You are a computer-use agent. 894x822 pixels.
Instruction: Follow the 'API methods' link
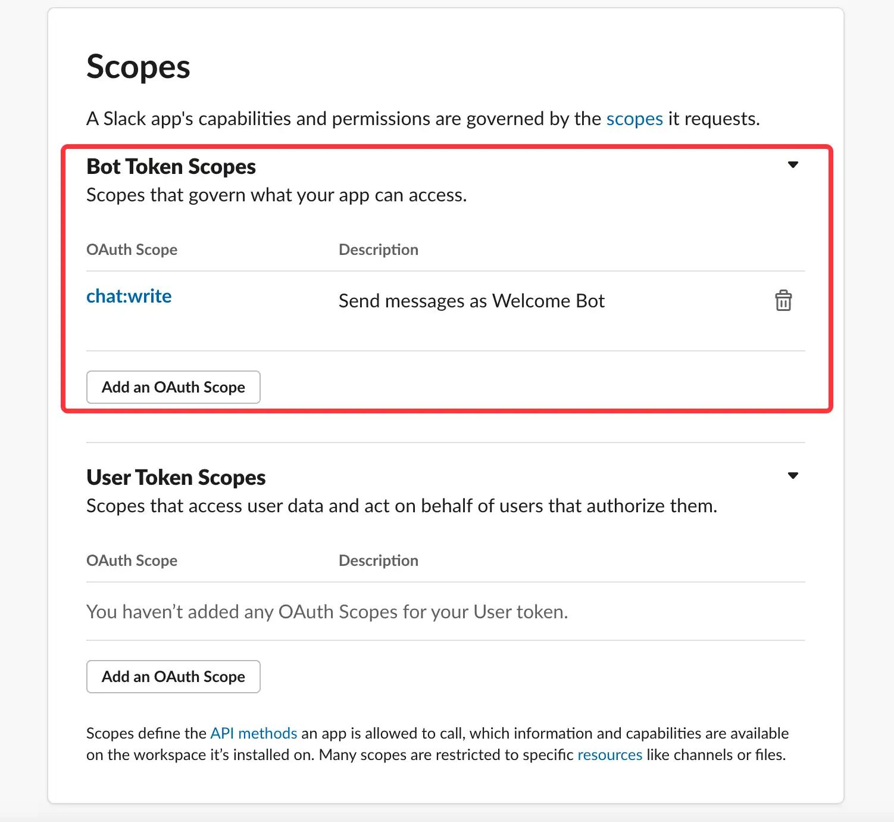click(254, 733)
